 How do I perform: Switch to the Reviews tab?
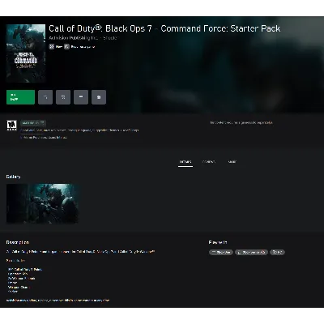click(209, 162)
